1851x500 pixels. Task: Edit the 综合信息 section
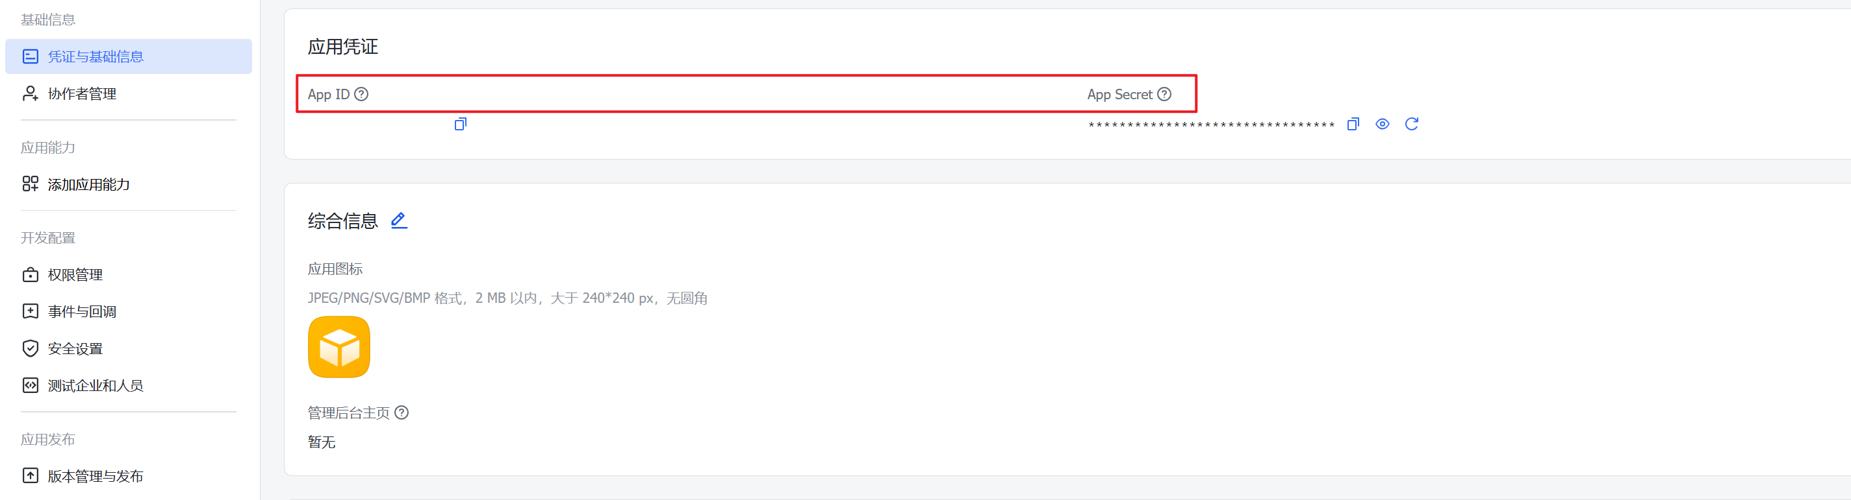coord(399,220)
